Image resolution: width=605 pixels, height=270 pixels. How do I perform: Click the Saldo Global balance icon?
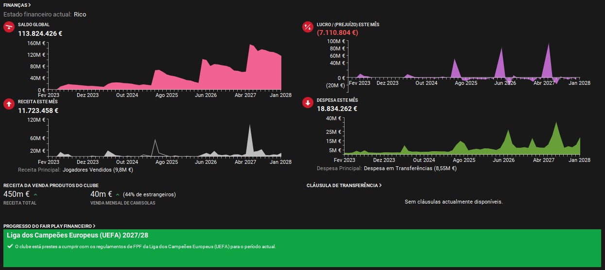tap(9, 27)
